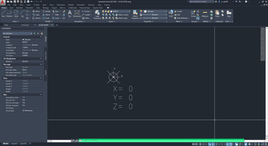Select the Polyline tool
This screenshot has width=268, height=146.
9,13
